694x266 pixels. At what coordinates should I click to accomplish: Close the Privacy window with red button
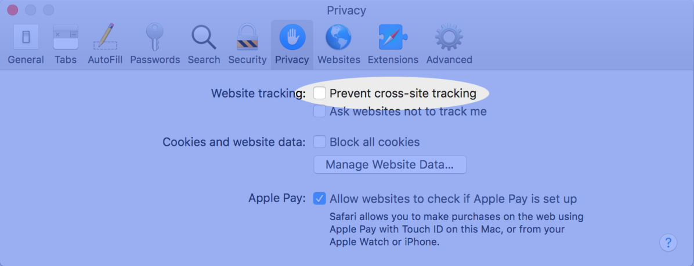[x=13, y=10]
